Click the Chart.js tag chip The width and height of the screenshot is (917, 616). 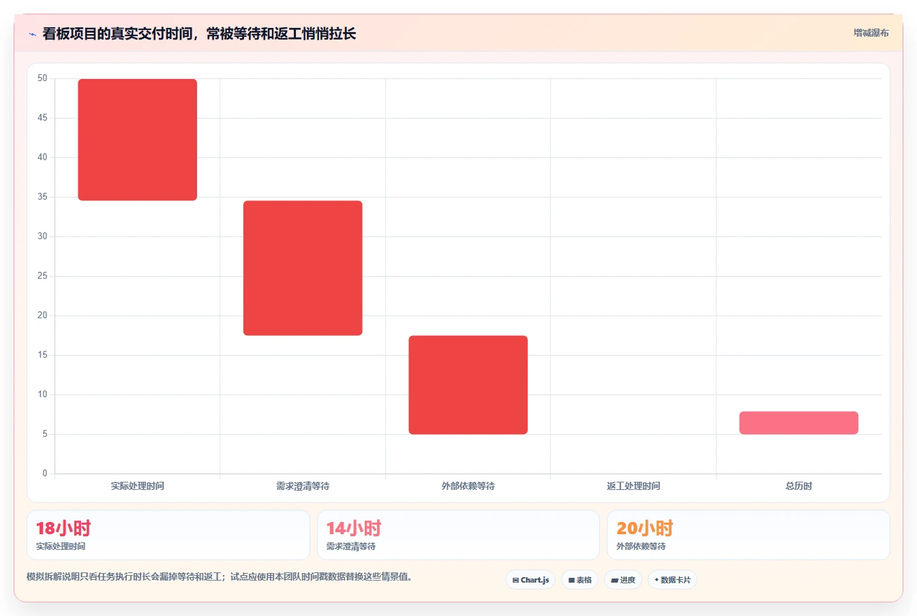click(x=530, y=580)
